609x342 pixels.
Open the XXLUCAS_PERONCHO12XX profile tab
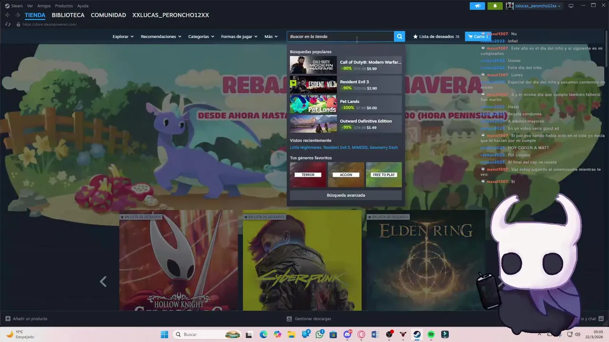click(x=171, y=15)
